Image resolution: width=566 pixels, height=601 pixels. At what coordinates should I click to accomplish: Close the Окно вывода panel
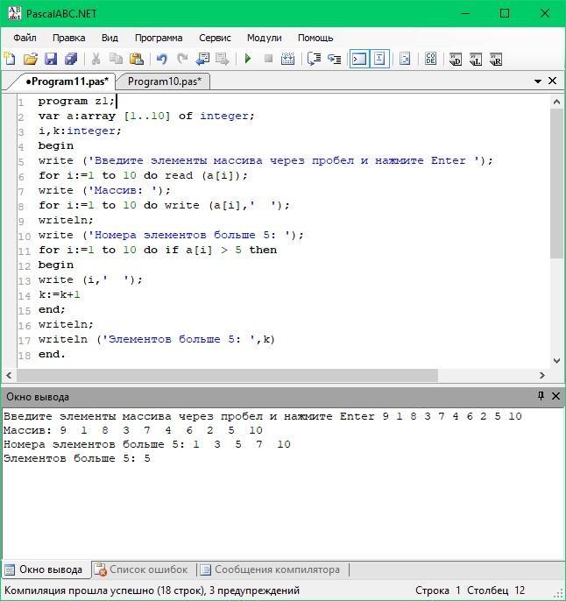[x=555, y=396]
